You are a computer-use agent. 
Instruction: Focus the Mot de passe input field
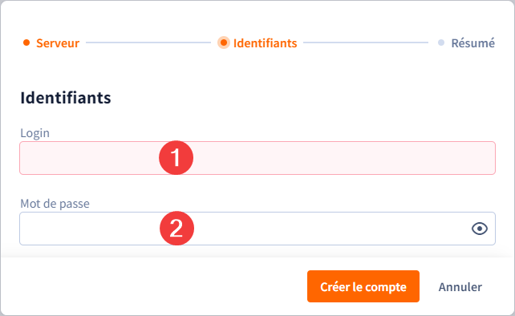click(257, 229)
